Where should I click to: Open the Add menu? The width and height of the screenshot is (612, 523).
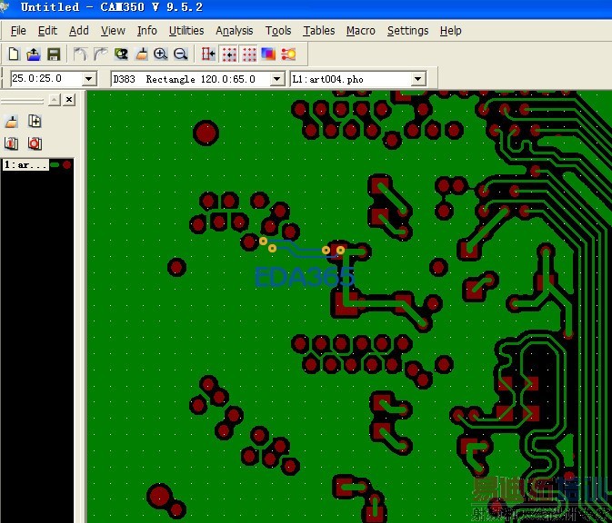tap(78, 30)
